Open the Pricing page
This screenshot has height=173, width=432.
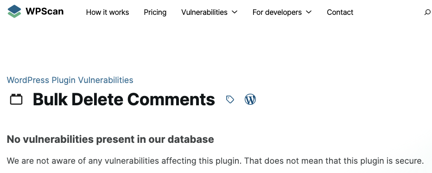[x=155, y=13]
